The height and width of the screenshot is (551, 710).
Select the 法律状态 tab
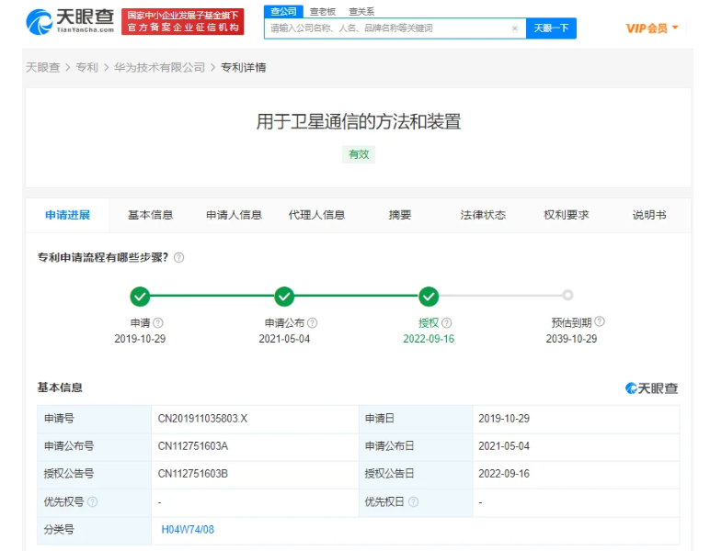point(483,215)
